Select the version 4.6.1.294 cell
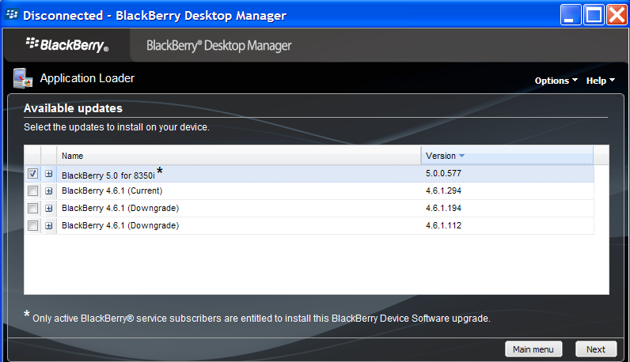Image resolution: width=630 pixels, height=362 pixels. 443,190
